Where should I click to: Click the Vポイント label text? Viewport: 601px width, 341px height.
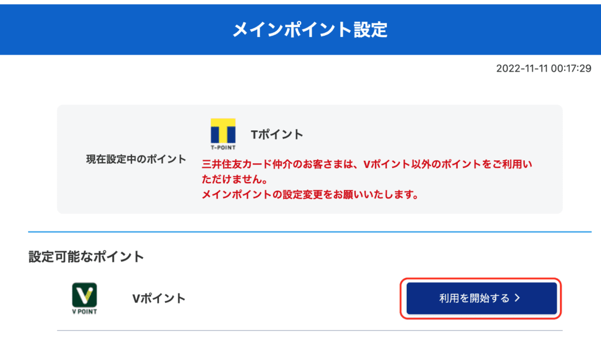(158, 299)
